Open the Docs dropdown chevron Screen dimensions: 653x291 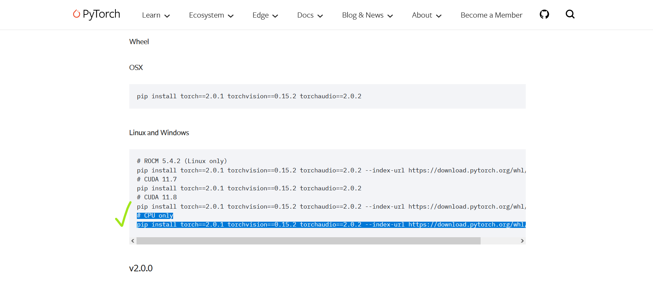[x=320, y=16]
